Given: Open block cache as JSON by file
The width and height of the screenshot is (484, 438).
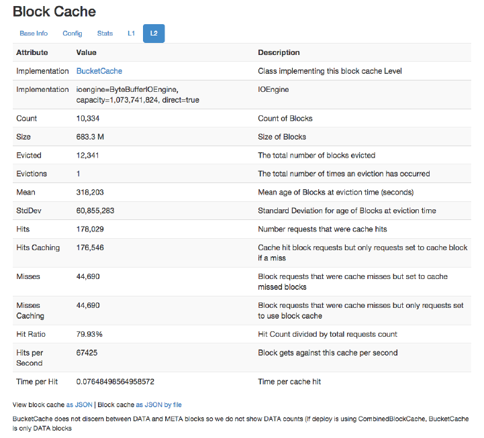Looking at the screenshot, I should pos(158,404).
